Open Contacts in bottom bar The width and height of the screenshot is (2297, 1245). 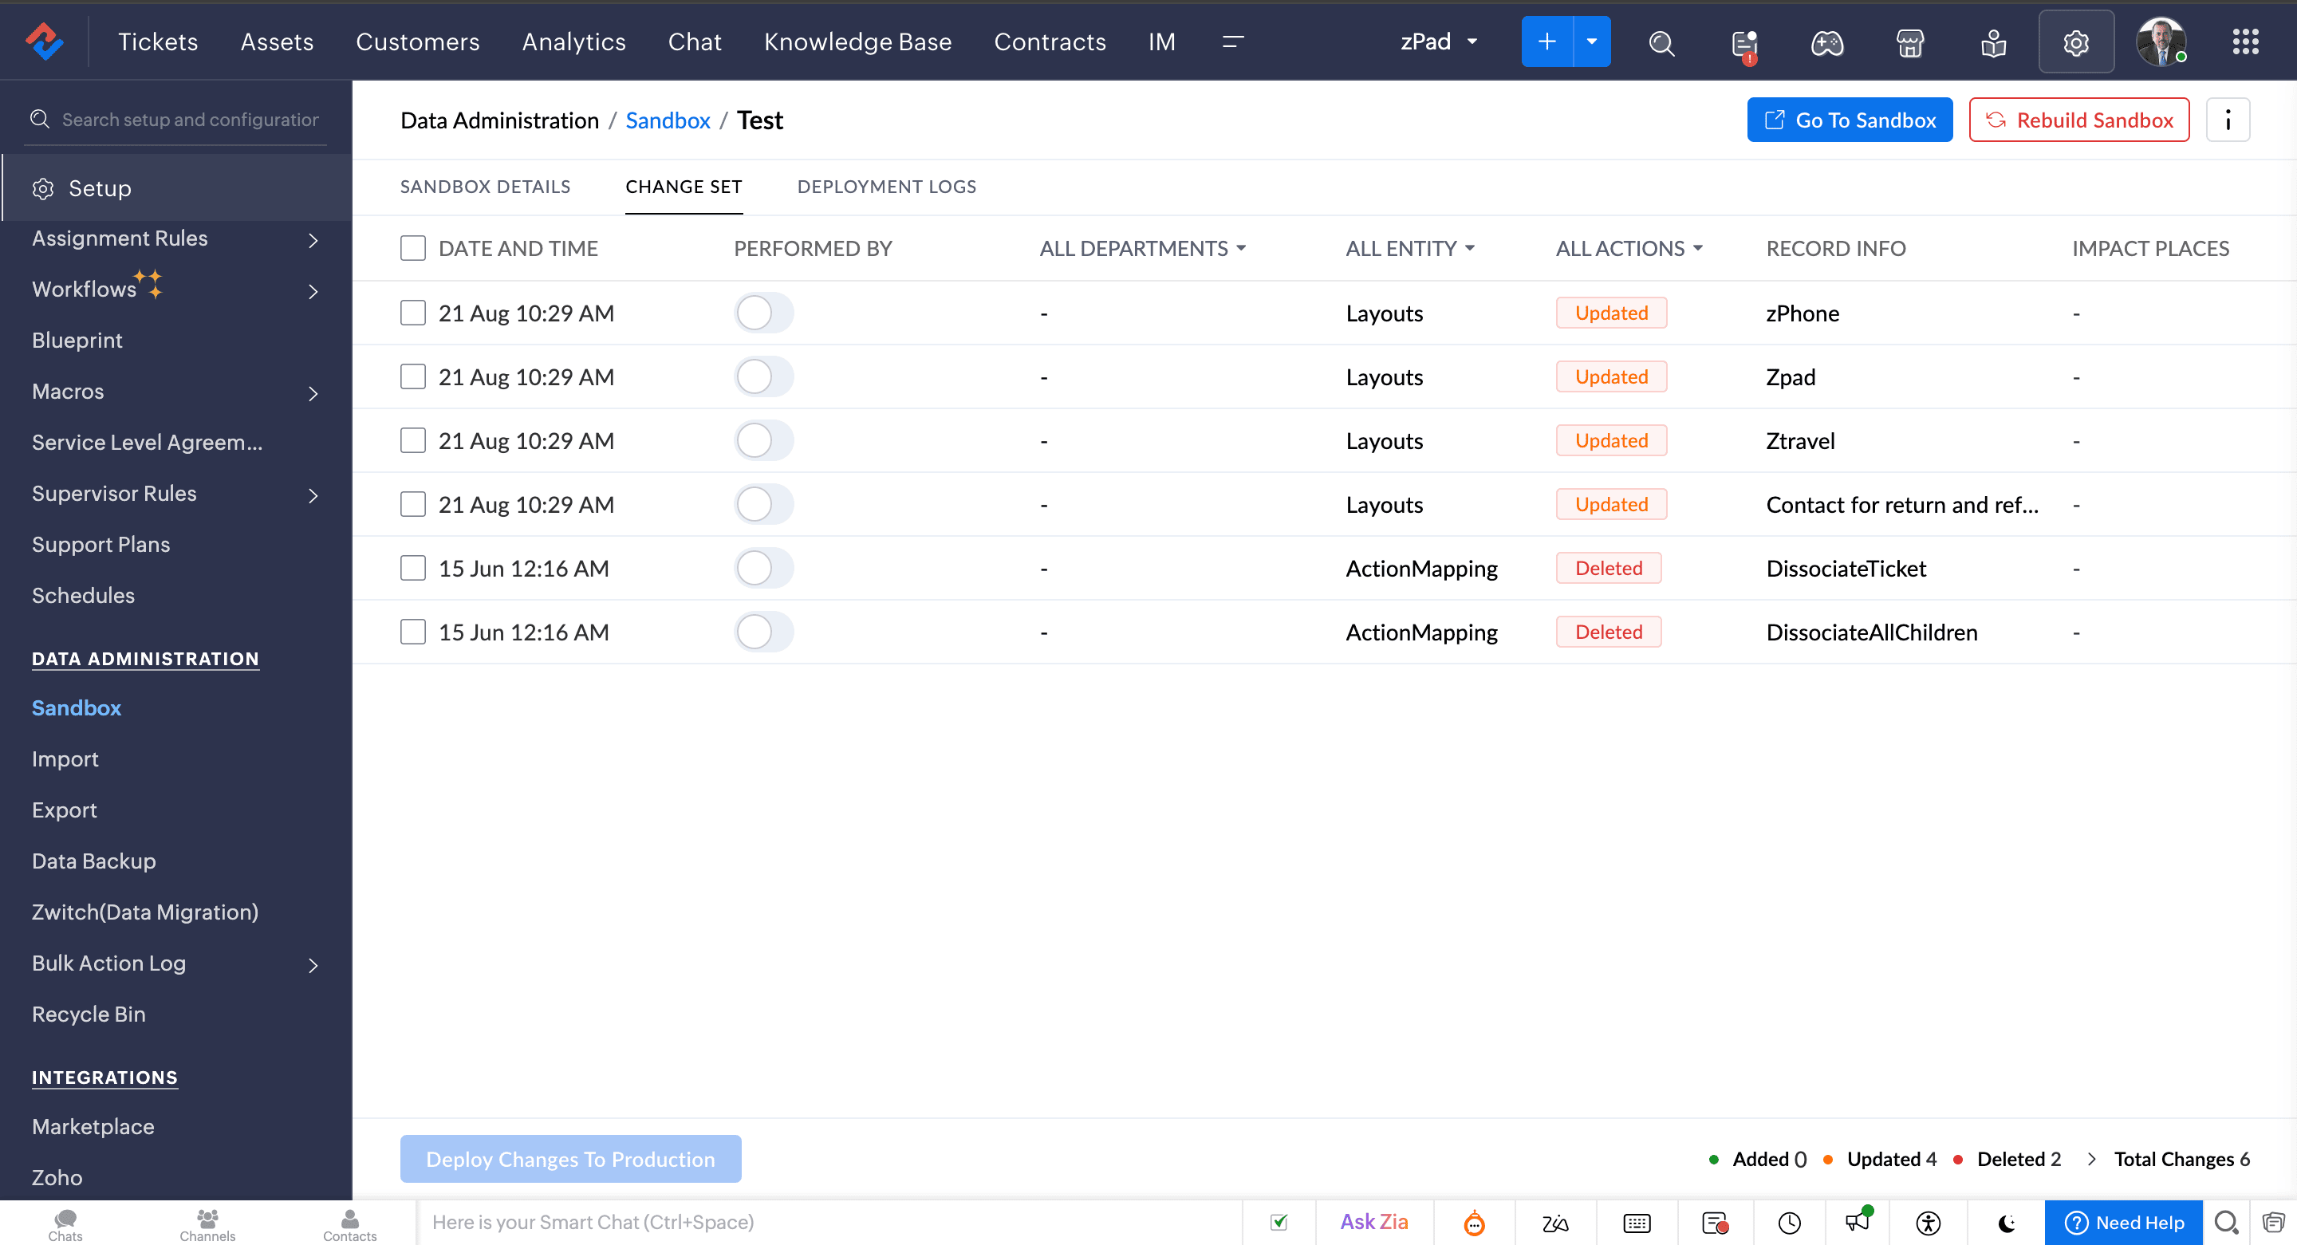tap(349, 1223)
